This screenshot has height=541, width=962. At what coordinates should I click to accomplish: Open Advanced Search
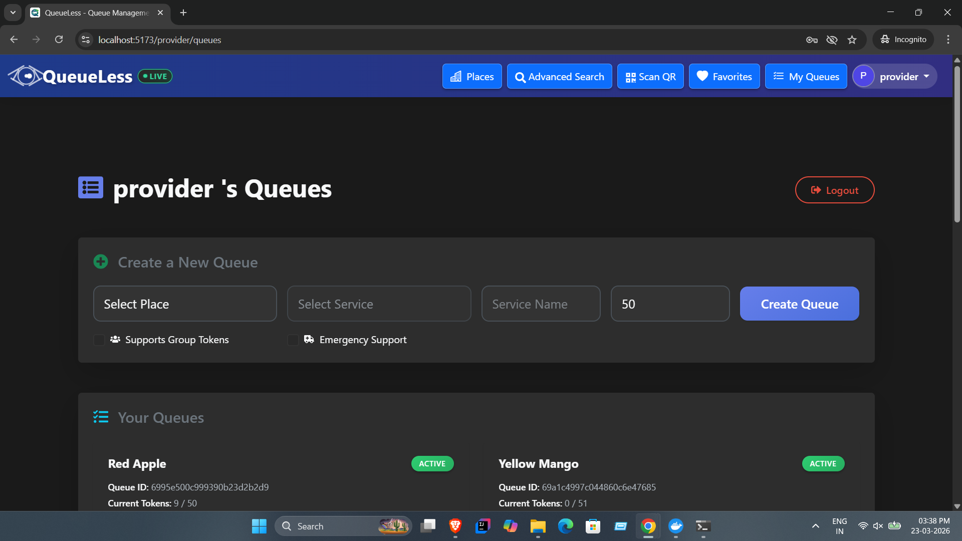[x=559, y=76]
